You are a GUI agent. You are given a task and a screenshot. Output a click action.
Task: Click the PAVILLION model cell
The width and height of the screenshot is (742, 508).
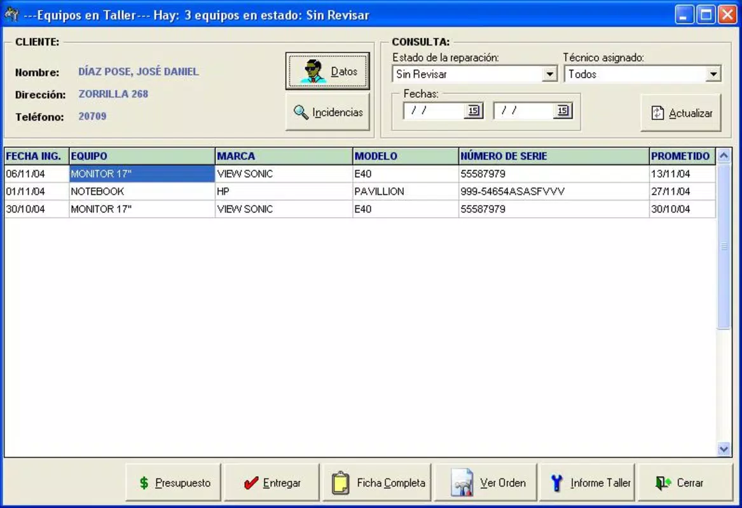(406, 191)
